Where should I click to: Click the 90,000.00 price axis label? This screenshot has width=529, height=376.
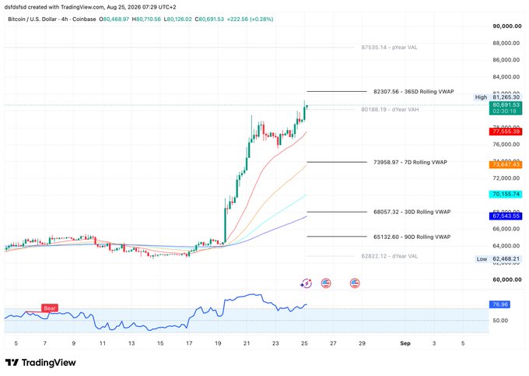click(507, 26)
